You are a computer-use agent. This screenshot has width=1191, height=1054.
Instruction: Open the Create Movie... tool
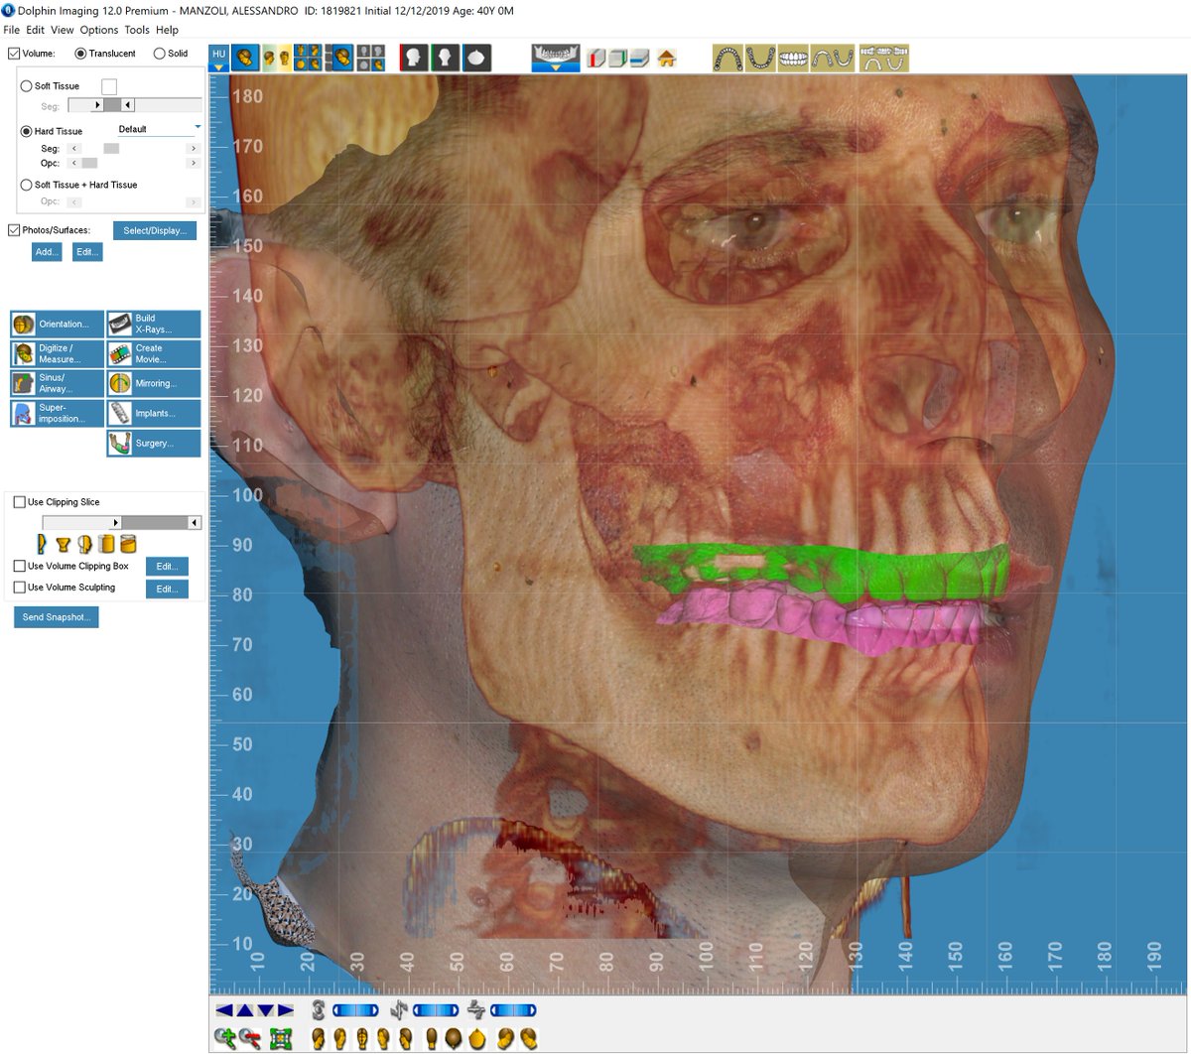click(x=154, y=353)
